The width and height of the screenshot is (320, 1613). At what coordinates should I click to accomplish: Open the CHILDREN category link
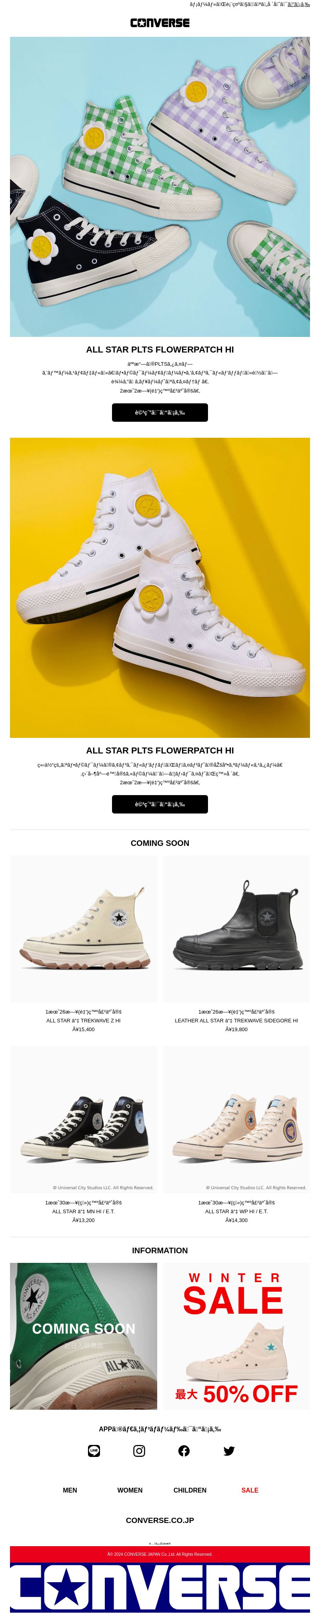[x=190, y=1490]
